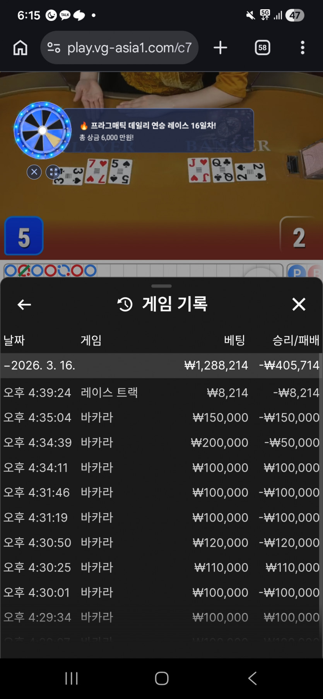Open the 레이스 트랙 record at 4:39:24

161,393
